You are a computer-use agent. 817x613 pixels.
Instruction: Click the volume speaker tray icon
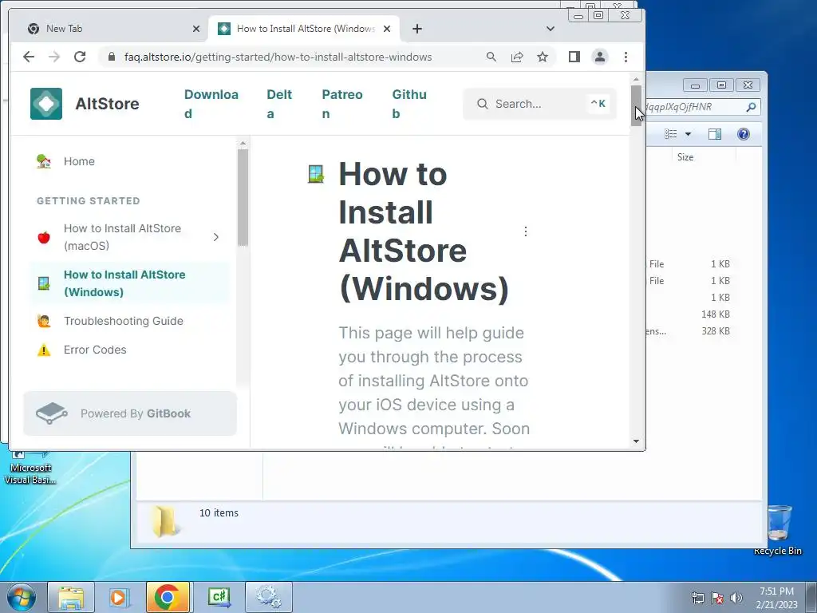736,598
